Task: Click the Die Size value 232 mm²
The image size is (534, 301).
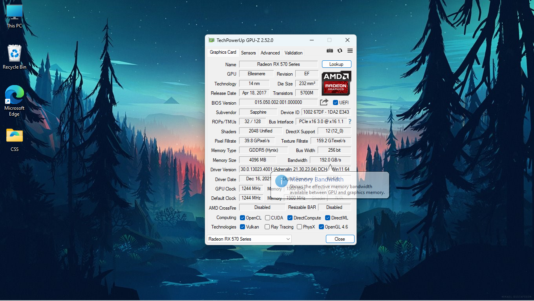Action: (307, 83)
